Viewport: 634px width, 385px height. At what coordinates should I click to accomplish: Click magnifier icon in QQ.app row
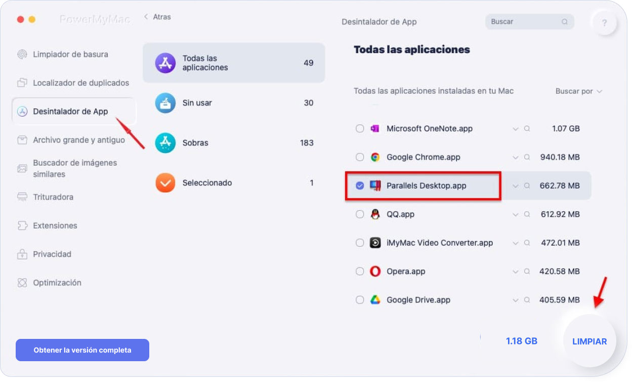point(527,214)
